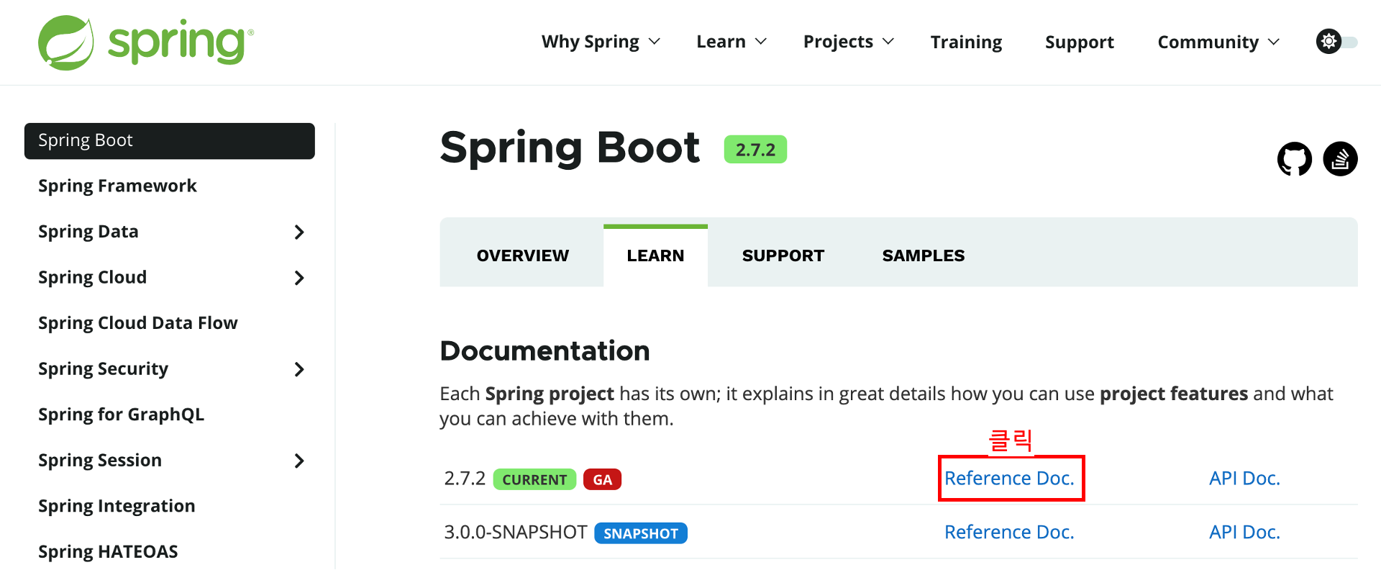The width and height of the screenshot is (1381, 570).
Task: Select Spring HATEOAS project
Action: 108,551
